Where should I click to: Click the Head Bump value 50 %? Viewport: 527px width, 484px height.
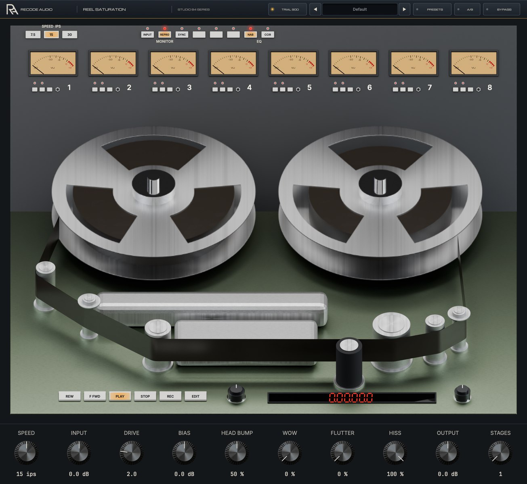click(x=237, y=474)
